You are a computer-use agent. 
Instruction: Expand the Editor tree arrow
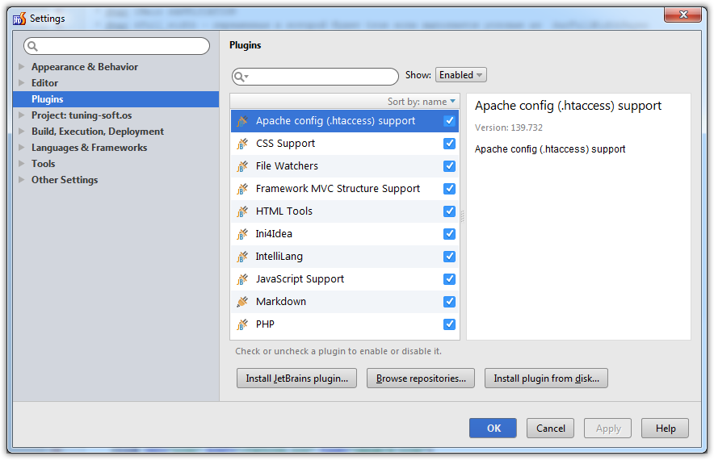click(x=21, y=83)
